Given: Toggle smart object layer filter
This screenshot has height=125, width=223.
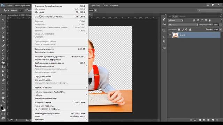Looking at the screenshot, I should [x=210, y=20].
